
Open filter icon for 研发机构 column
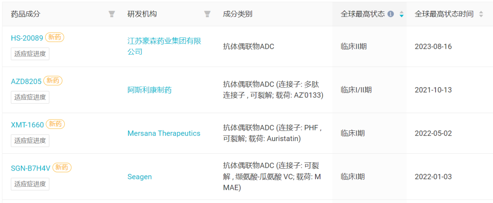(207, 14)
